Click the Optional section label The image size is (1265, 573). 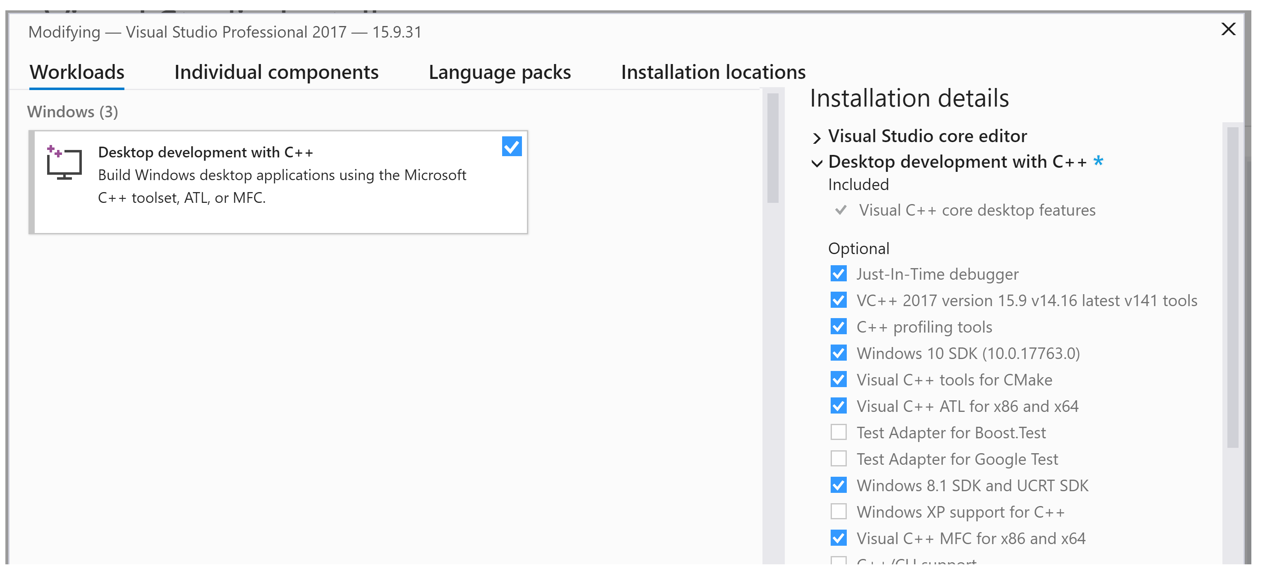pyautogui.click(x=858, y=248)
